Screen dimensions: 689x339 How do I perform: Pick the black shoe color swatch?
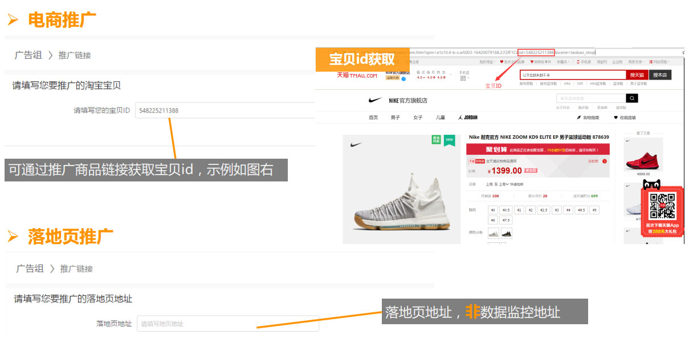[506, 233]
